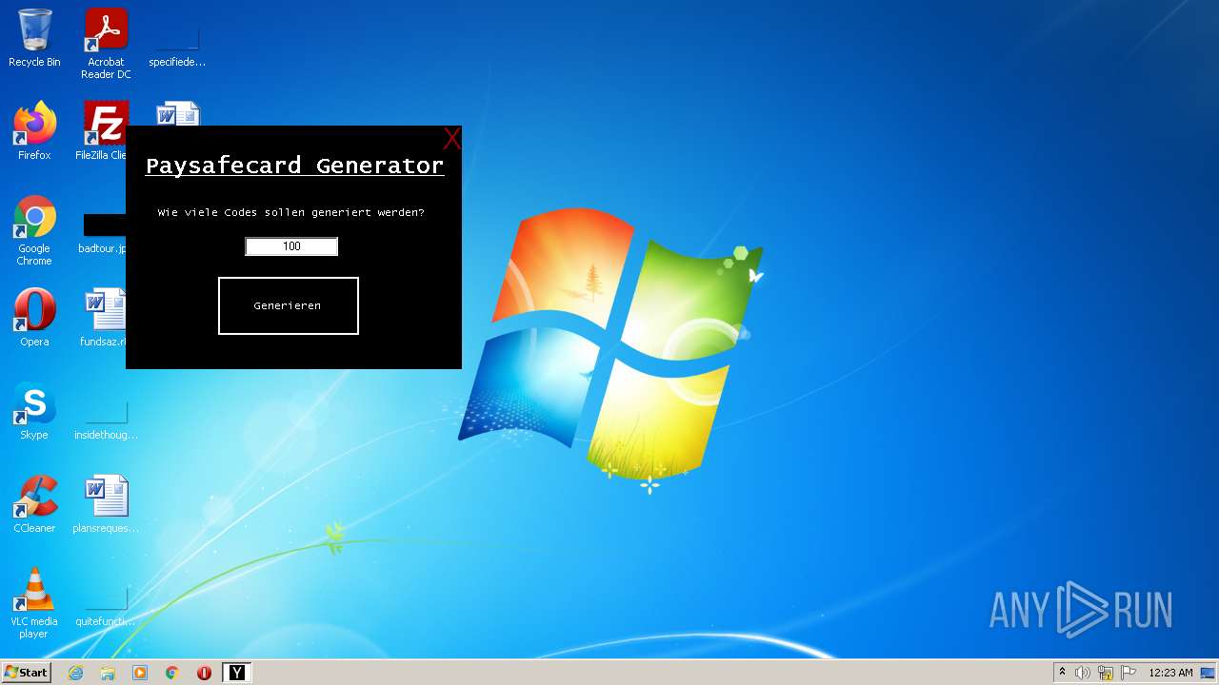Open the volume control tray icon
This screenshot has width=1219, height=685.
[x=1083, y=673]
